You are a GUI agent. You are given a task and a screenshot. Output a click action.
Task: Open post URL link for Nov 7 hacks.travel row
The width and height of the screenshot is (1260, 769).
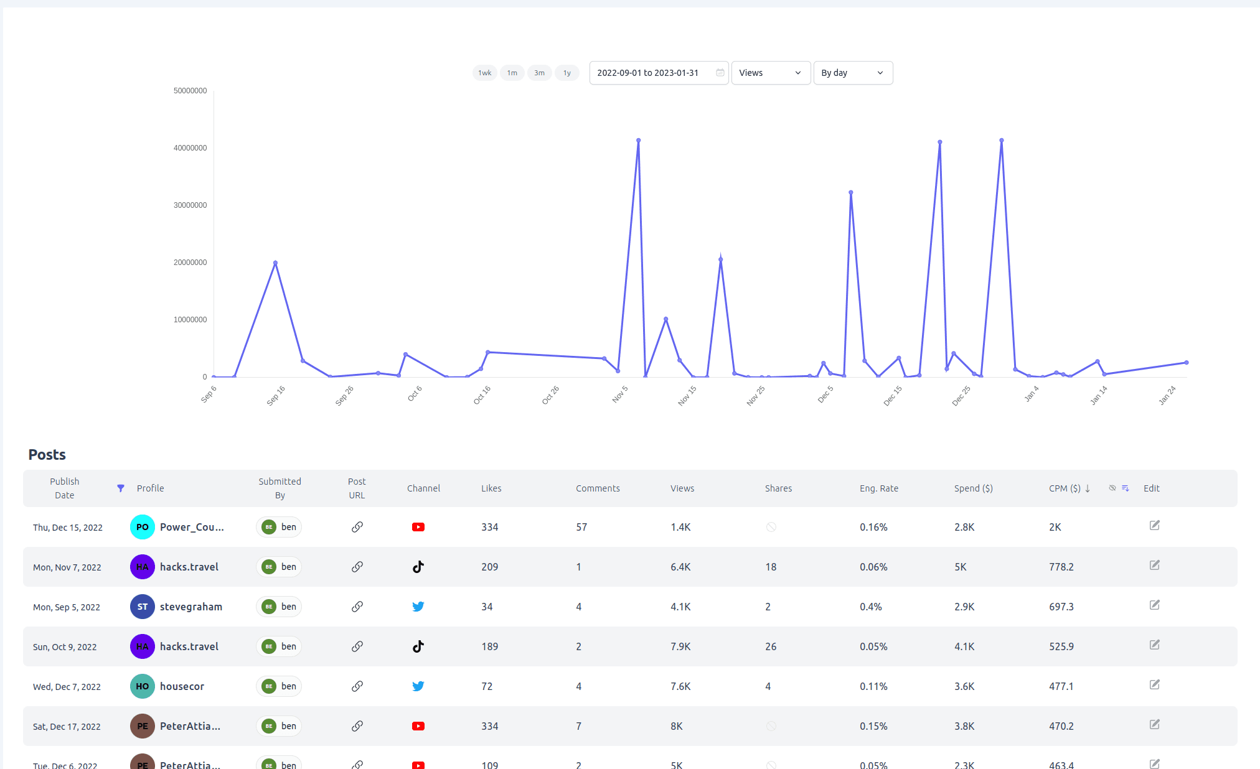coord(357,567)
